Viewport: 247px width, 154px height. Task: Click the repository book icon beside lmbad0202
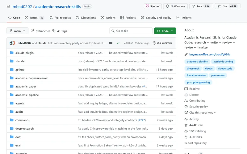tap(8, 6)
